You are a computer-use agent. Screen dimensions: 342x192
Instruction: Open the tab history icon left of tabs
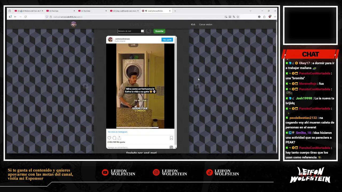(x=10, y=11)
